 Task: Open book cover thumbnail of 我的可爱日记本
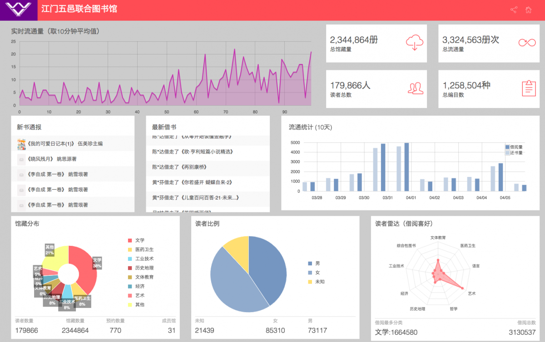[x=21, y=144]
